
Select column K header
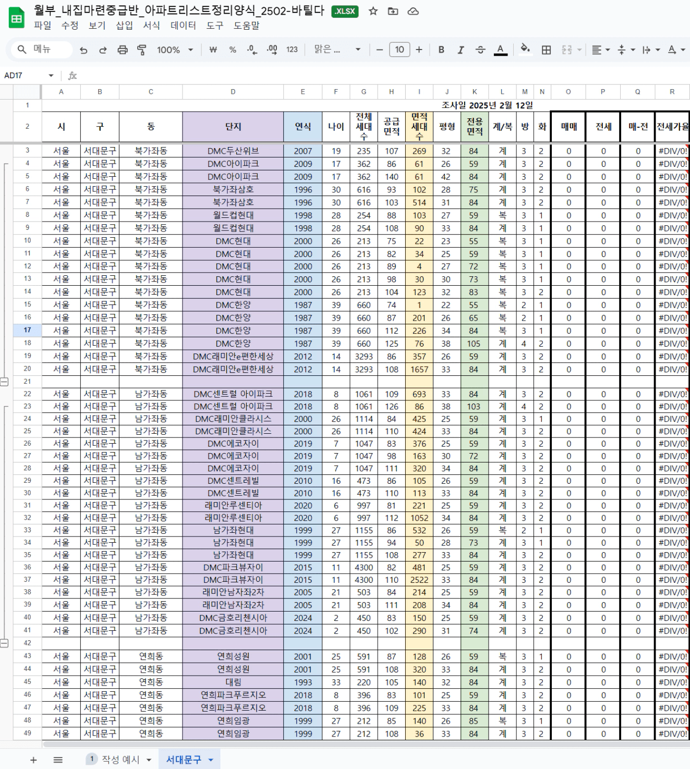coord(475,92)
